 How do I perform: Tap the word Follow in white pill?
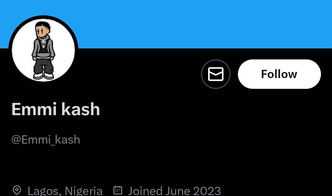pyautogui.click(x=279, y=74)
